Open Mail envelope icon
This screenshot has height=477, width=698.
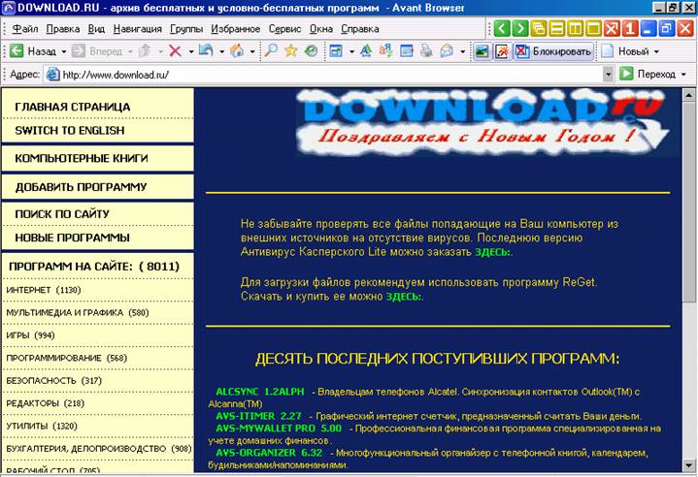[x=447, y=51]
